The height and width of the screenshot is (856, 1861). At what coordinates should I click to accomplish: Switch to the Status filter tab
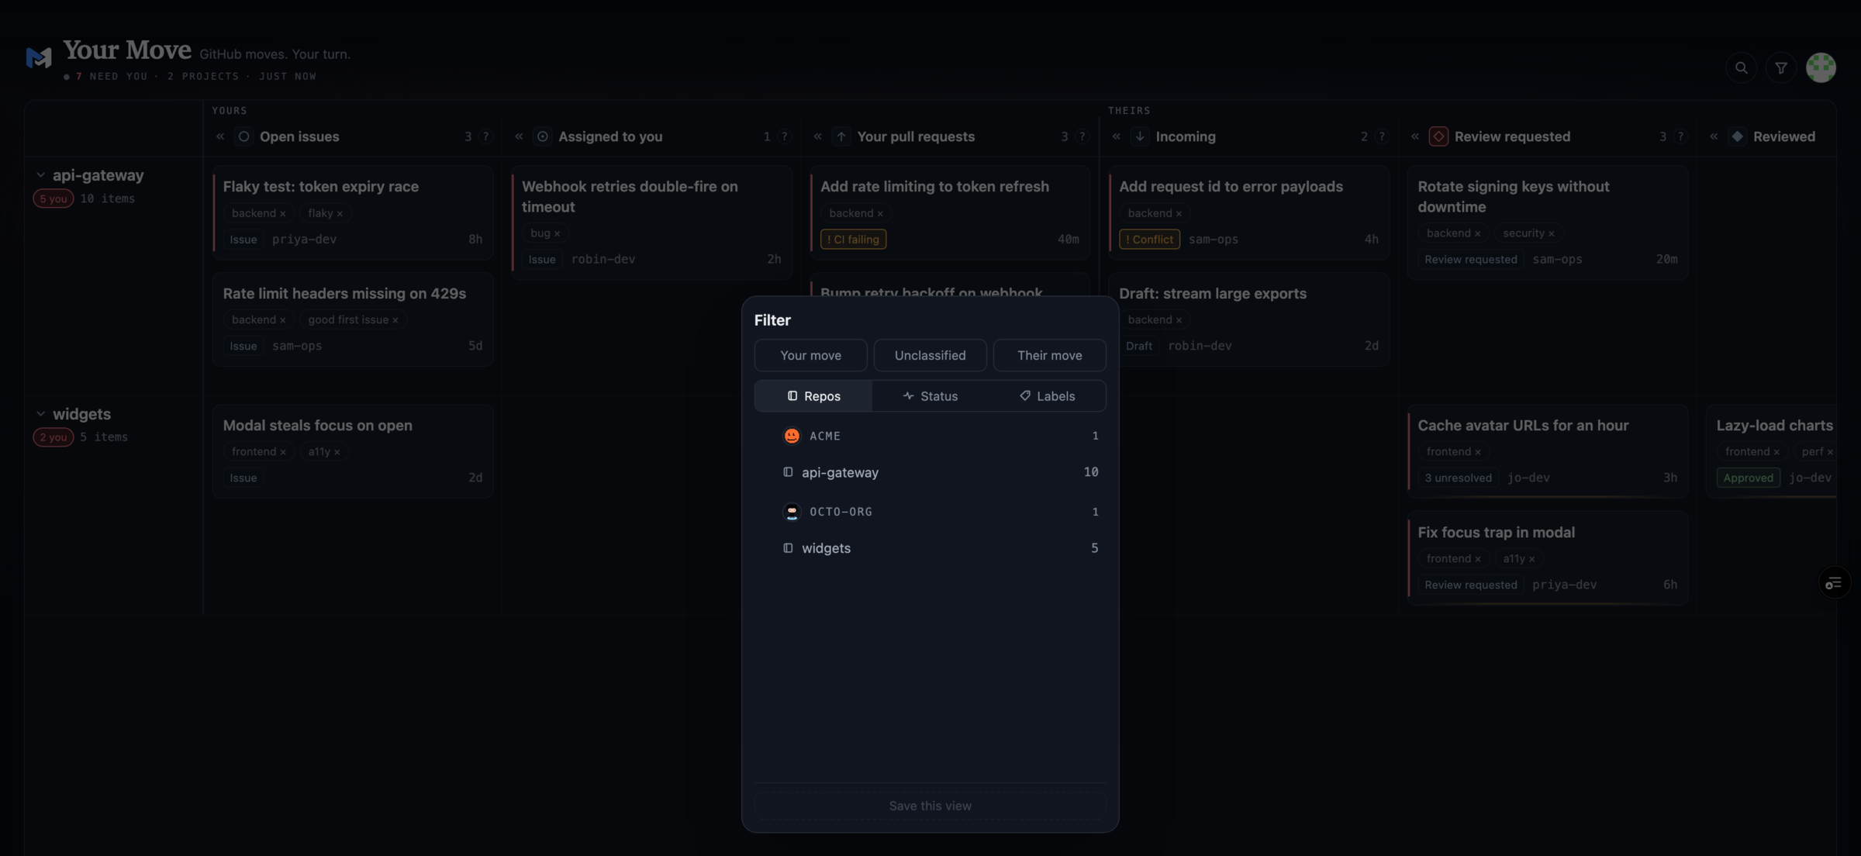pyautogui.click(x=930, y=396)
